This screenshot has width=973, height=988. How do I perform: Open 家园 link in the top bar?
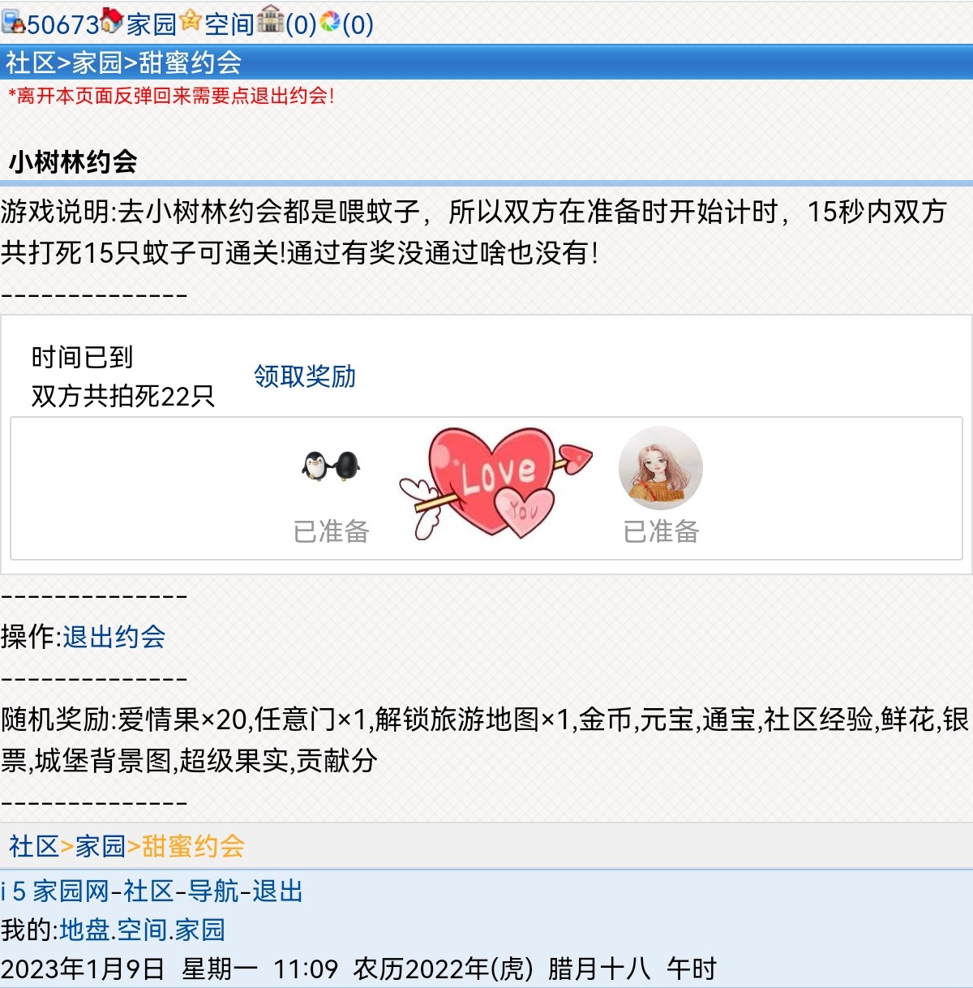point(151,24)
